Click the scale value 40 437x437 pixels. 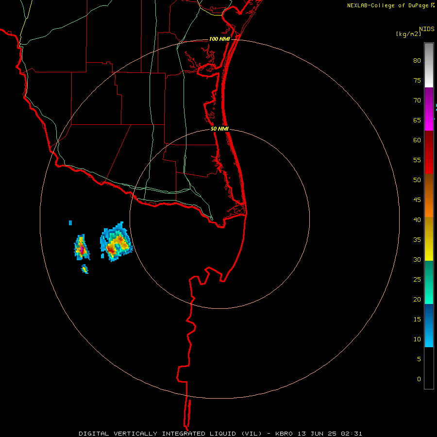tap(417, 219)
